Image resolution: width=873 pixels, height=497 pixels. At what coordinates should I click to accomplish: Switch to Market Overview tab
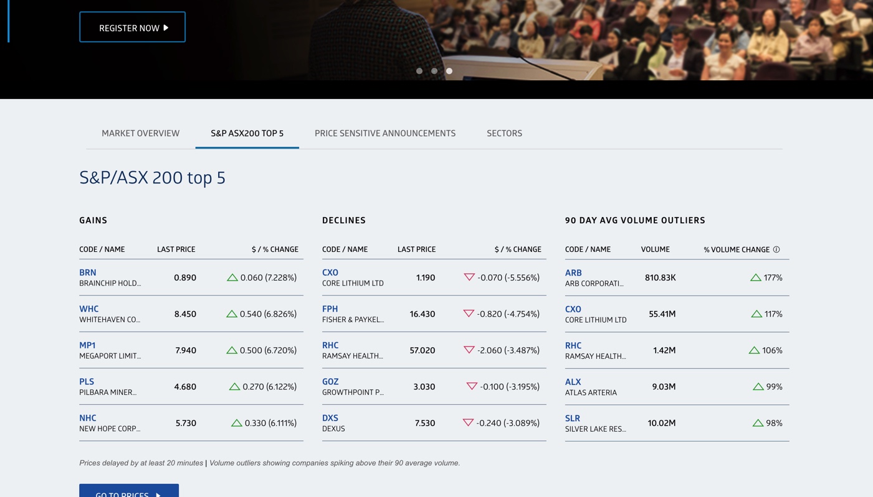click(140, 133)
